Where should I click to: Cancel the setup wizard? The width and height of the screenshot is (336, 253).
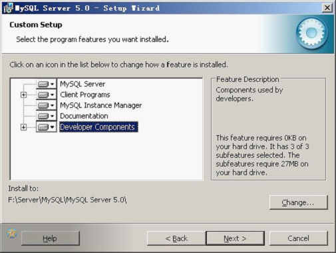[298, 238]
